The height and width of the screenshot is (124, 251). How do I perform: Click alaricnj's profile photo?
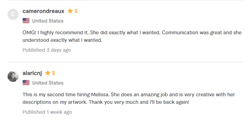pos(13,76)
